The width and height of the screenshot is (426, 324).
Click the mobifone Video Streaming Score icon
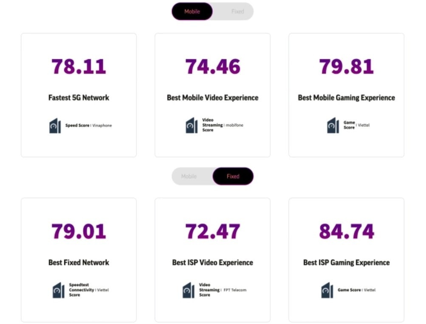[x=192, y=125]
